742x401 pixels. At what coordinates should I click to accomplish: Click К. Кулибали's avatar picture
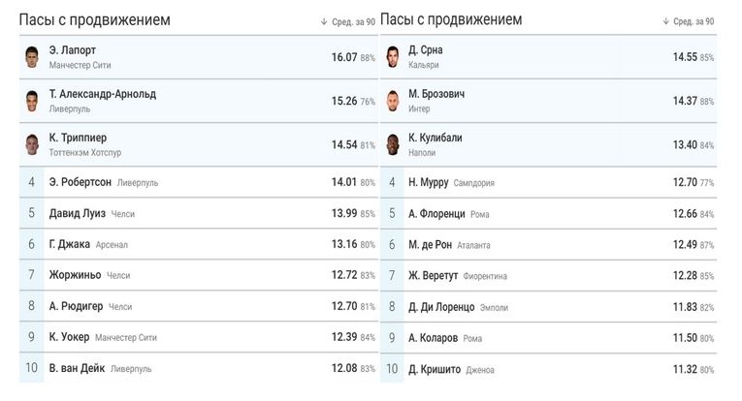[x=393, y=144]
